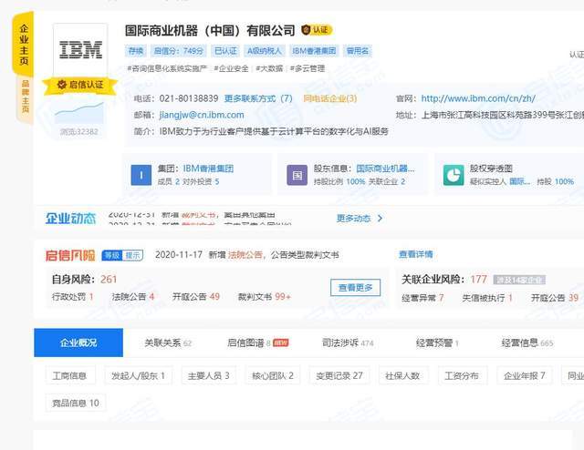This screenshot has height=450, width=584.
Task: Switch to the 品牌主页 side tab
Action: [25, 97]
